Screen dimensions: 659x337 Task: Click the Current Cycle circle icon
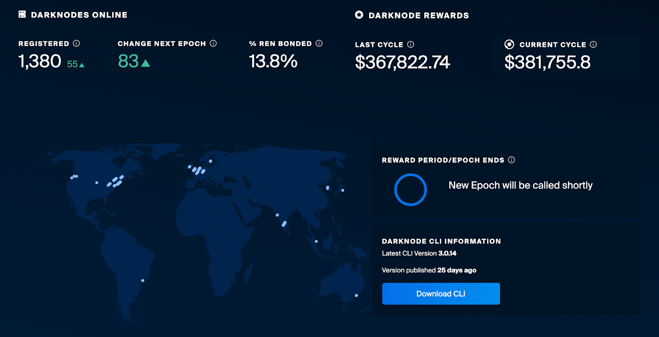509,44
